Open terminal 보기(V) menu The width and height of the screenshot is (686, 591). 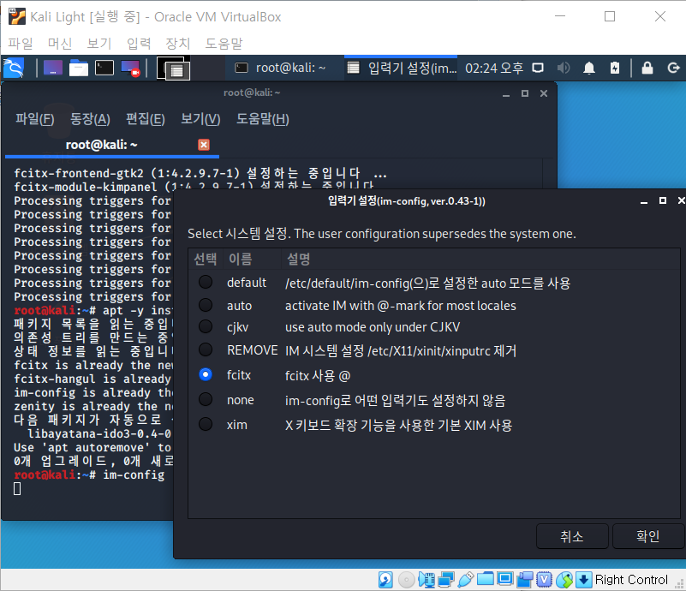coord(200,119)
